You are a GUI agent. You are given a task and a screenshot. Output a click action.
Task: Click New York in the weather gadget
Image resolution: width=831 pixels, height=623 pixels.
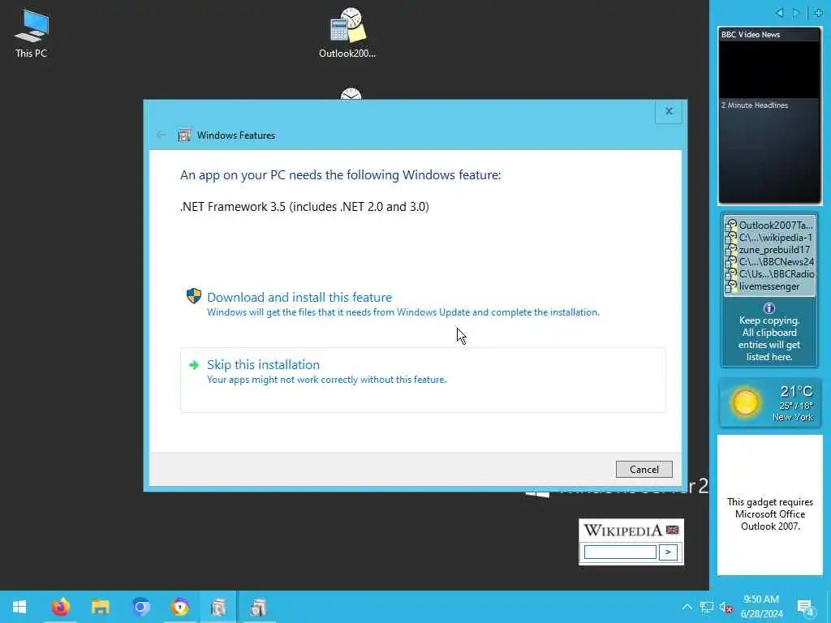(x=792, y=418)
